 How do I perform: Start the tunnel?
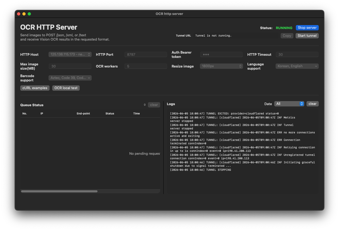click(307, 35)
